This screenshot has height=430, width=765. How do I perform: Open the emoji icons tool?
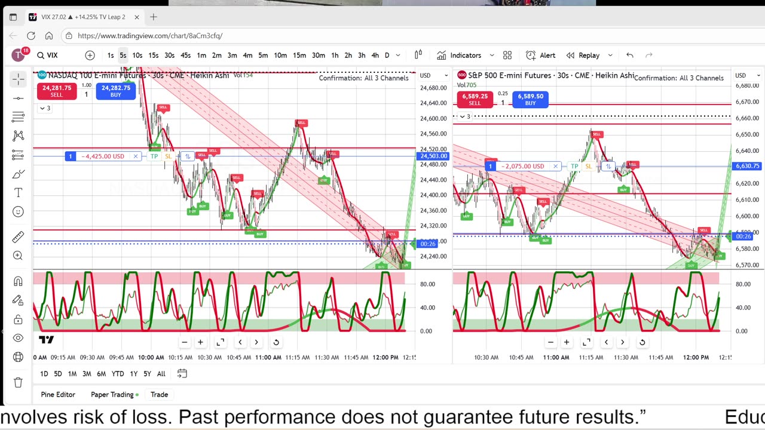(x=18, y=212)
